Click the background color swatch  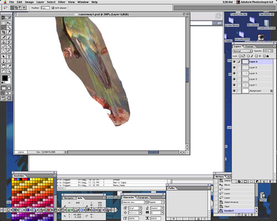point(9,81)
